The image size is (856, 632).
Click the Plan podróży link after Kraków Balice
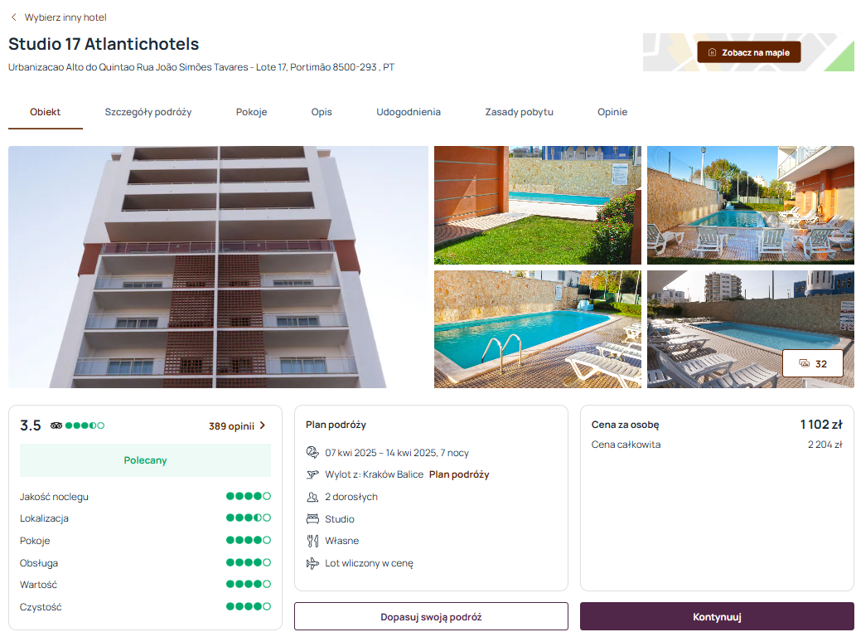pyautogui.click(x=459, y=474)
